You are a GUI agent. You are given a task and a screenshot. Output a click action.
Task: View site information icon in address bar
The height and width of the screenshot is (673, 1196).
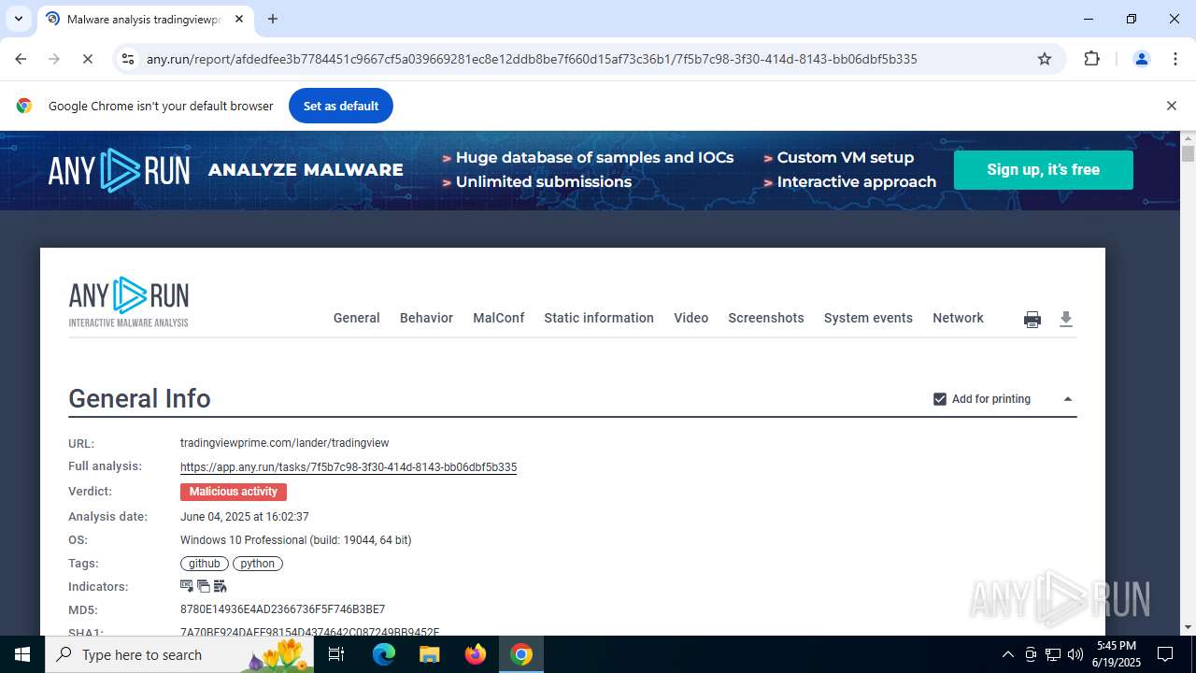128,59
